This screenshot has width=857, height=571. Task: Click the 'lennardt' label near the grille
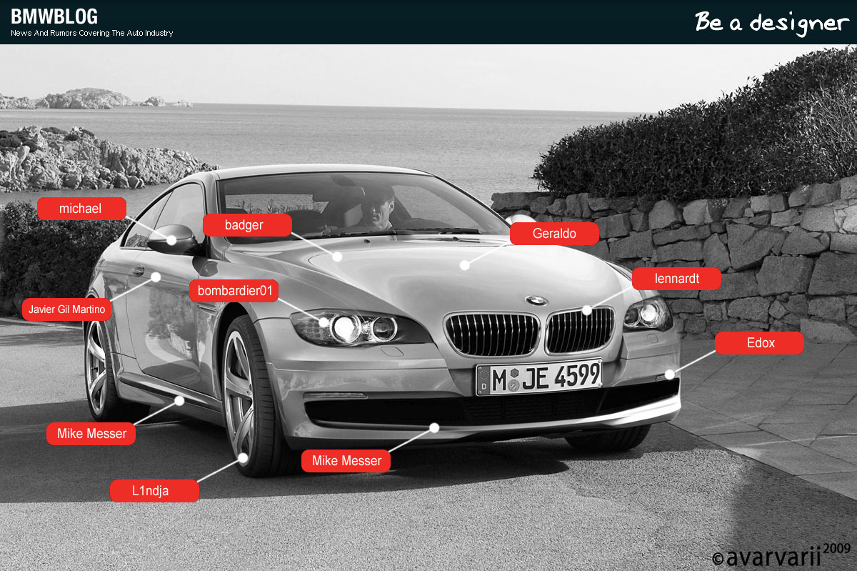(x=676, y=279)
